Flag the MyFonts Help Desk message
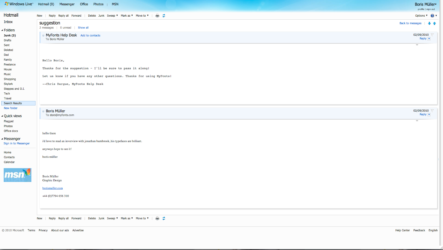Image resolution: width=443 pixels, height=250 pixels. coord(432,35)
